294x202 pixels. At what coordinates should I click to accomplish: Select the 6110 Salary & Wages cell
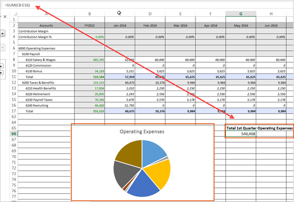(46, 60)
